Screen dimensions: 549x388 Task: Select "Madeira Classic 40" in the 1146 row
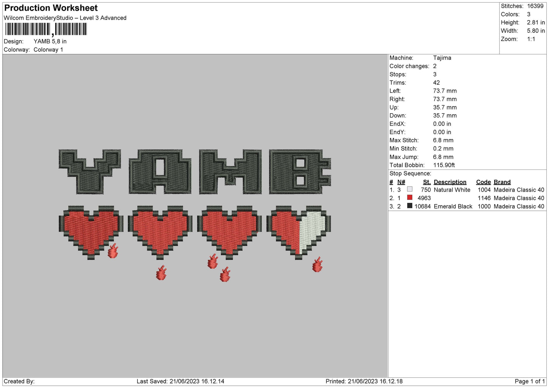coord(519,198)
